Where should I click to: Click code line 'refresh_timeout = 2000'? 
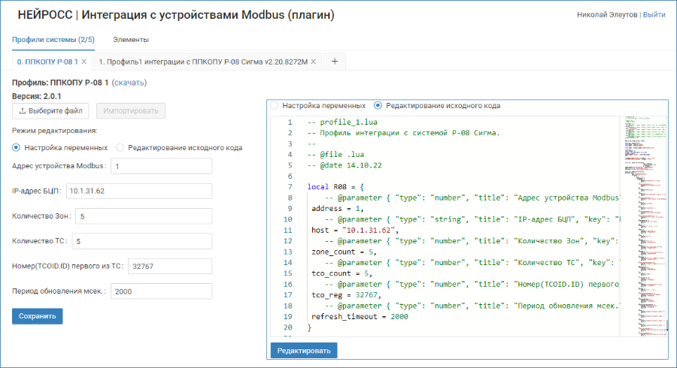point(360,317)
